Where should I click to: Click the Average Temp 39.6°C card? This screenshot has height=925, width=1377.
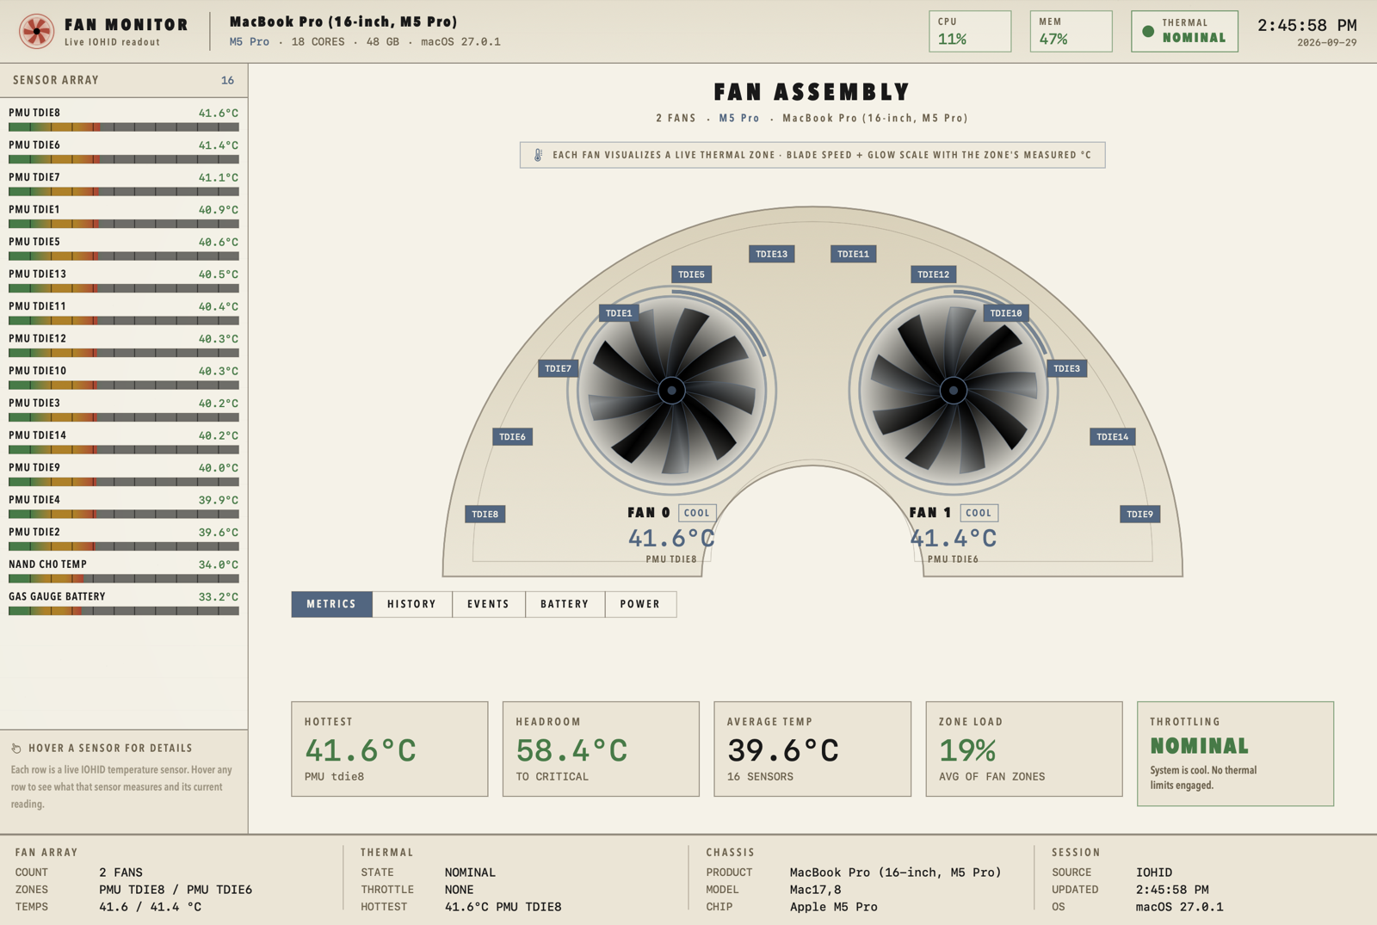812,749
